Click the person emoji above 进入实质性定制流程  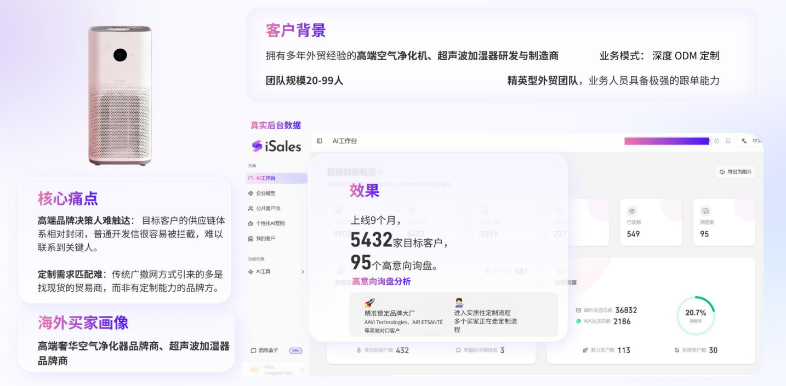(x=459, y=303)
